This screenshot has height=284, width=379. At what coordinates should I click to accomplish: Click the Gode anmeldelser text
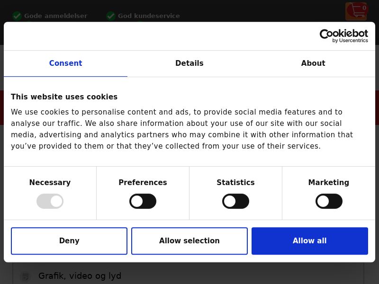click(55, 16)
